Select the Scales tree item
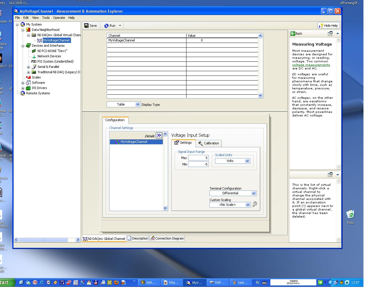 point(36,77)
